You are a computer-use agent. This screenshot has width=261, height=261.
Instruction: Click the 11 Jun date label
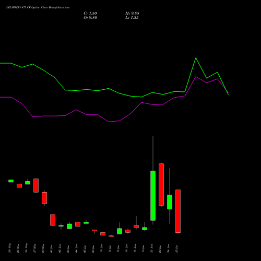tap(110, 248)
